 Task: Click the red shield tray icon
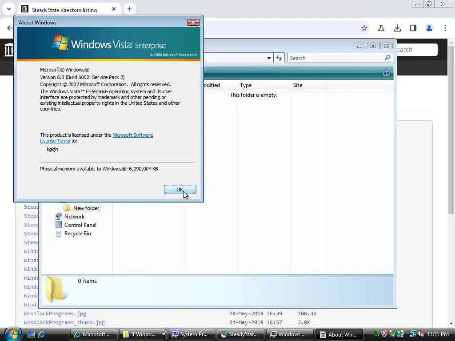(x=384, y=334)
